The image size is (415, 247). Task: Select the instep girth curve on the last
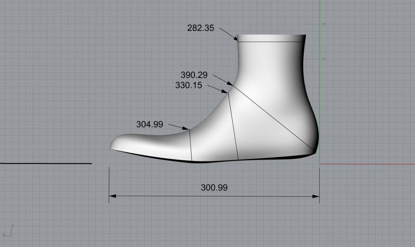pyautogui.click(x=233, y=126)
